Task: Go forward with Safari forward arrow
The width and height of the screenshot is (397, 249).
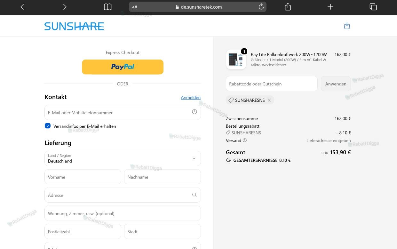Action: (65, 7)
